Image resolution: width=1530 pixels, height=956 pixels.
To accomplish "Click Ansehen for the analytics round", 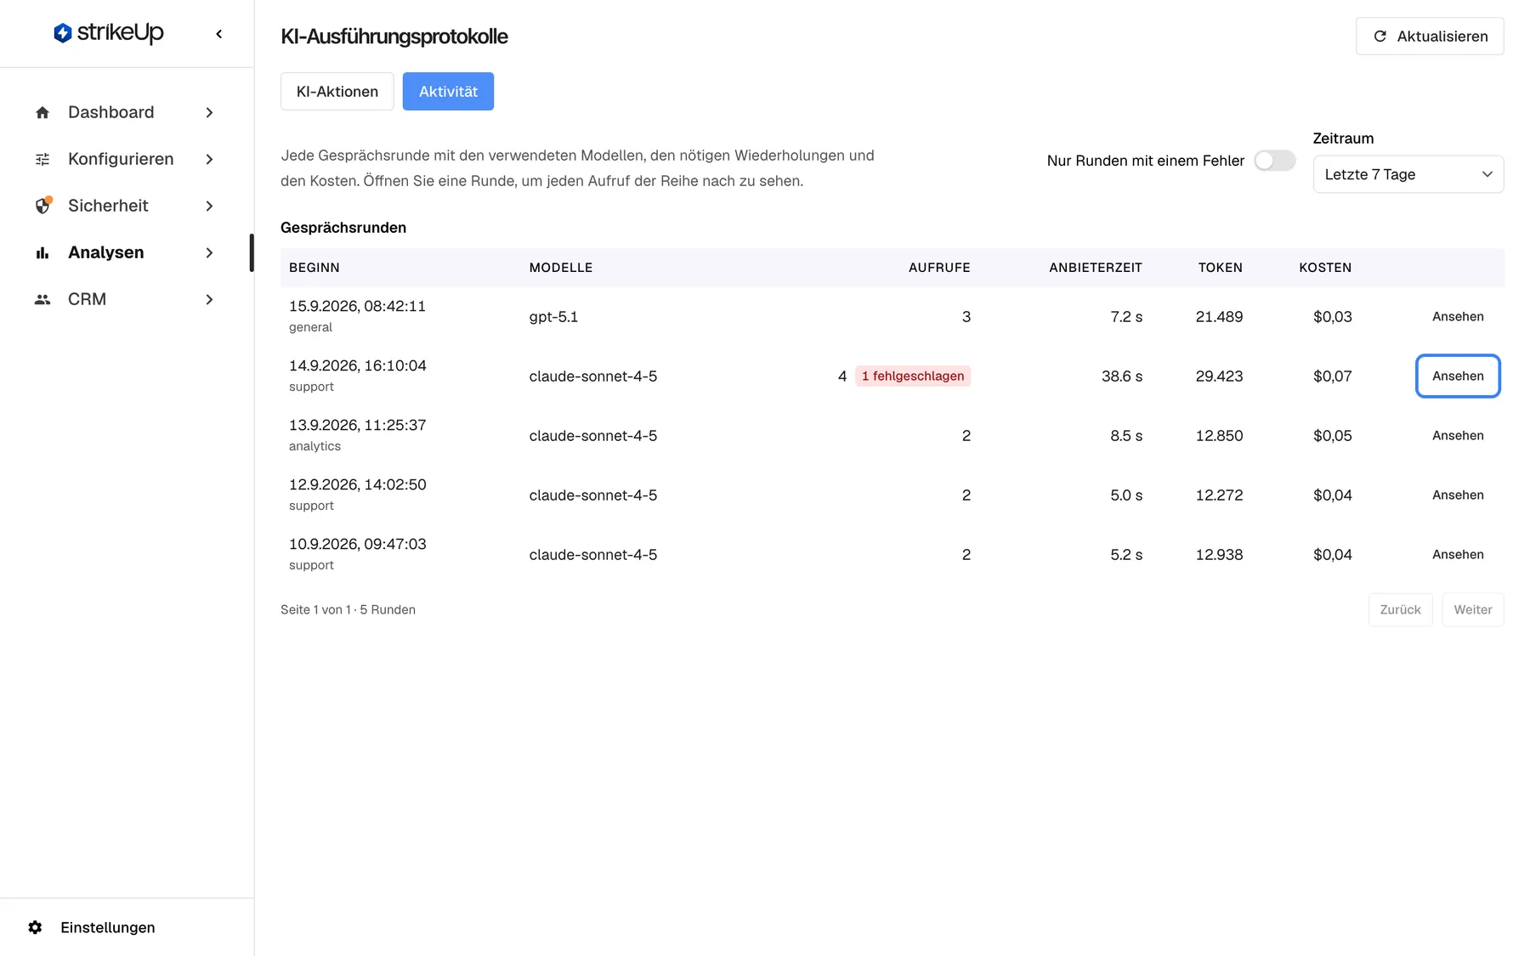I will coord(1458,435).
